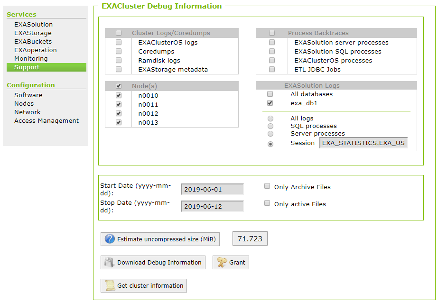Click the Session name input field
The width and height of the screenshot is (438, 302).
click(x=363, y=143)
